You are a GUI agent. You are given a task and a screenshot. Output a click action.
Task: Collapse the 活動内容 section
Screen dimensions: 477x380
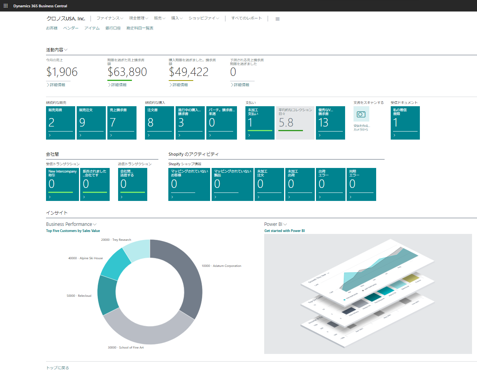coord(57,50)
